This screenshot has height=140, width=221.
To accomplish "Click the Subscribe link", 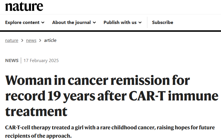I will point(163,23).
